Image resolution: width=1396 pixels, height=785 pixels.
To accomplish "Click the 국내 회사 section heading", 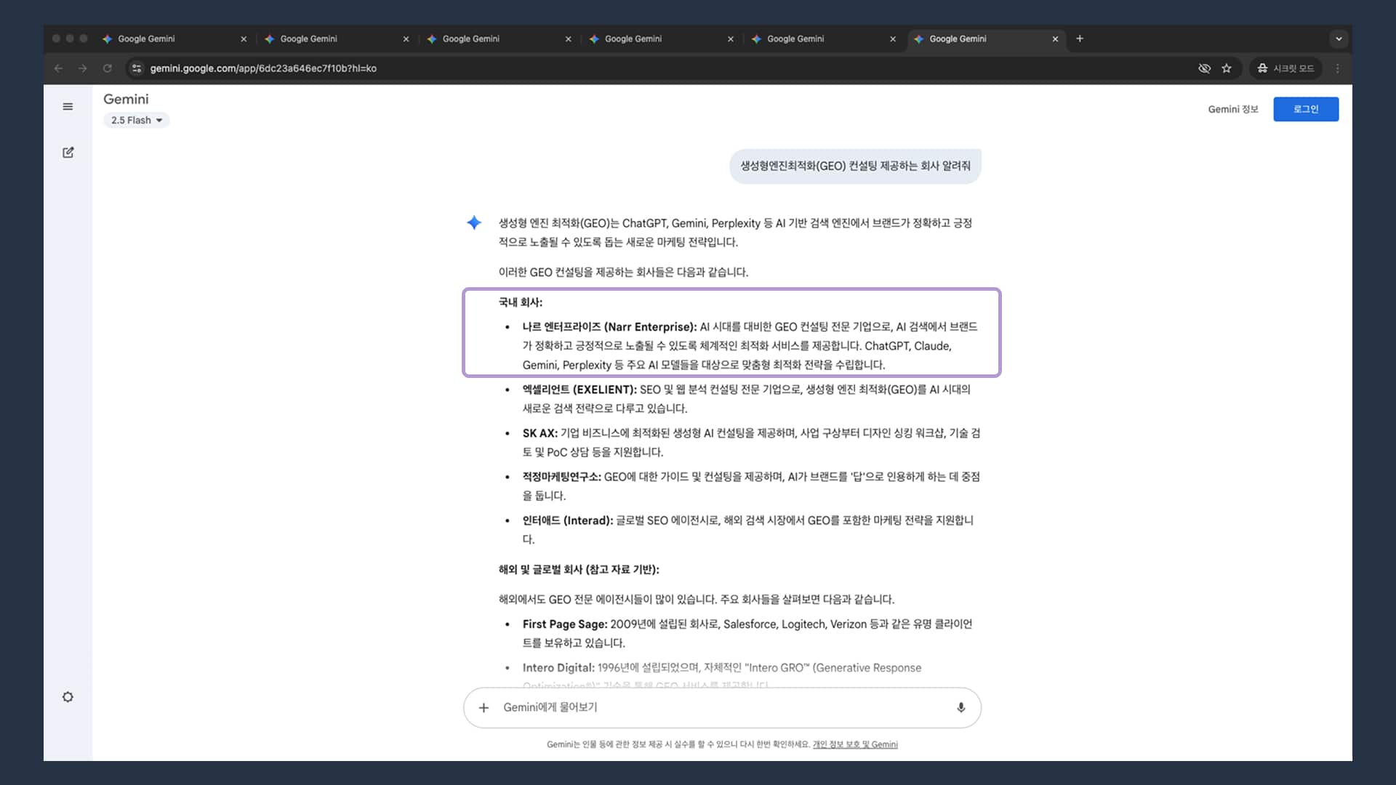I will click(x=520, y=302).
